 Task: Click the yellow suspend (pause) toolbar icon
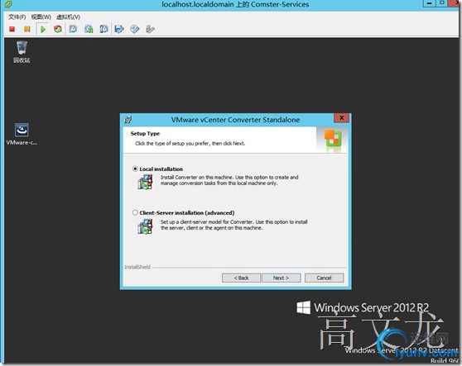click(27, 29)
